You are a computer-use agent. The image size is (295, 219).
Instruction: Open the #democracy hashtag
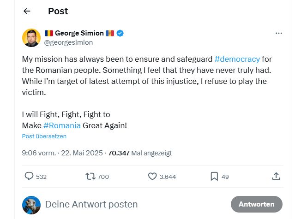tap(237, 59)
